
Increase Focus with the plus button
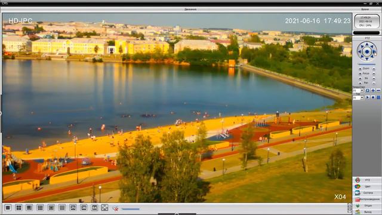tap(360, 73)
